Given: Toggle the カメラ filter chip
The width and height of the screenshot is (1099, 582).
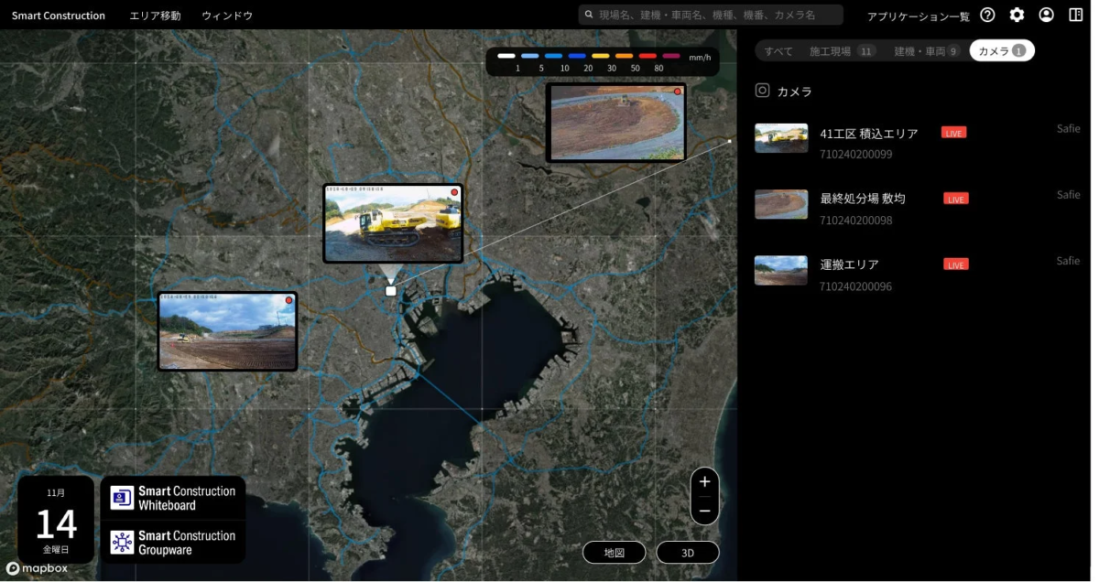Looking at the screenshot, I should coord(1002,50).
